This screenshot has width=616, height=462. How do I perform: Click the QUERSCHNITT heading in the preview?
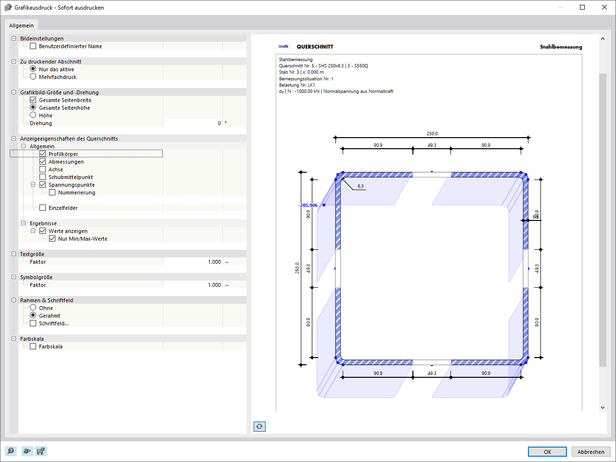point(315,47)
